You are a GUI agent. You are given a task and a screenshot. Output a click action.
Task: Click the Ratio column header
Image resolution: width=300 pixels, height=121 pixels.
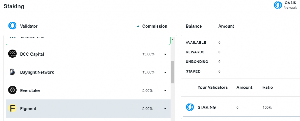click(268, 87)
